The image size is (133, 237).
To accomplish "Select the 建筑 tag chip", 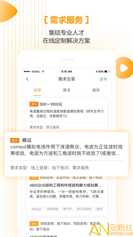I will [99, 209].
